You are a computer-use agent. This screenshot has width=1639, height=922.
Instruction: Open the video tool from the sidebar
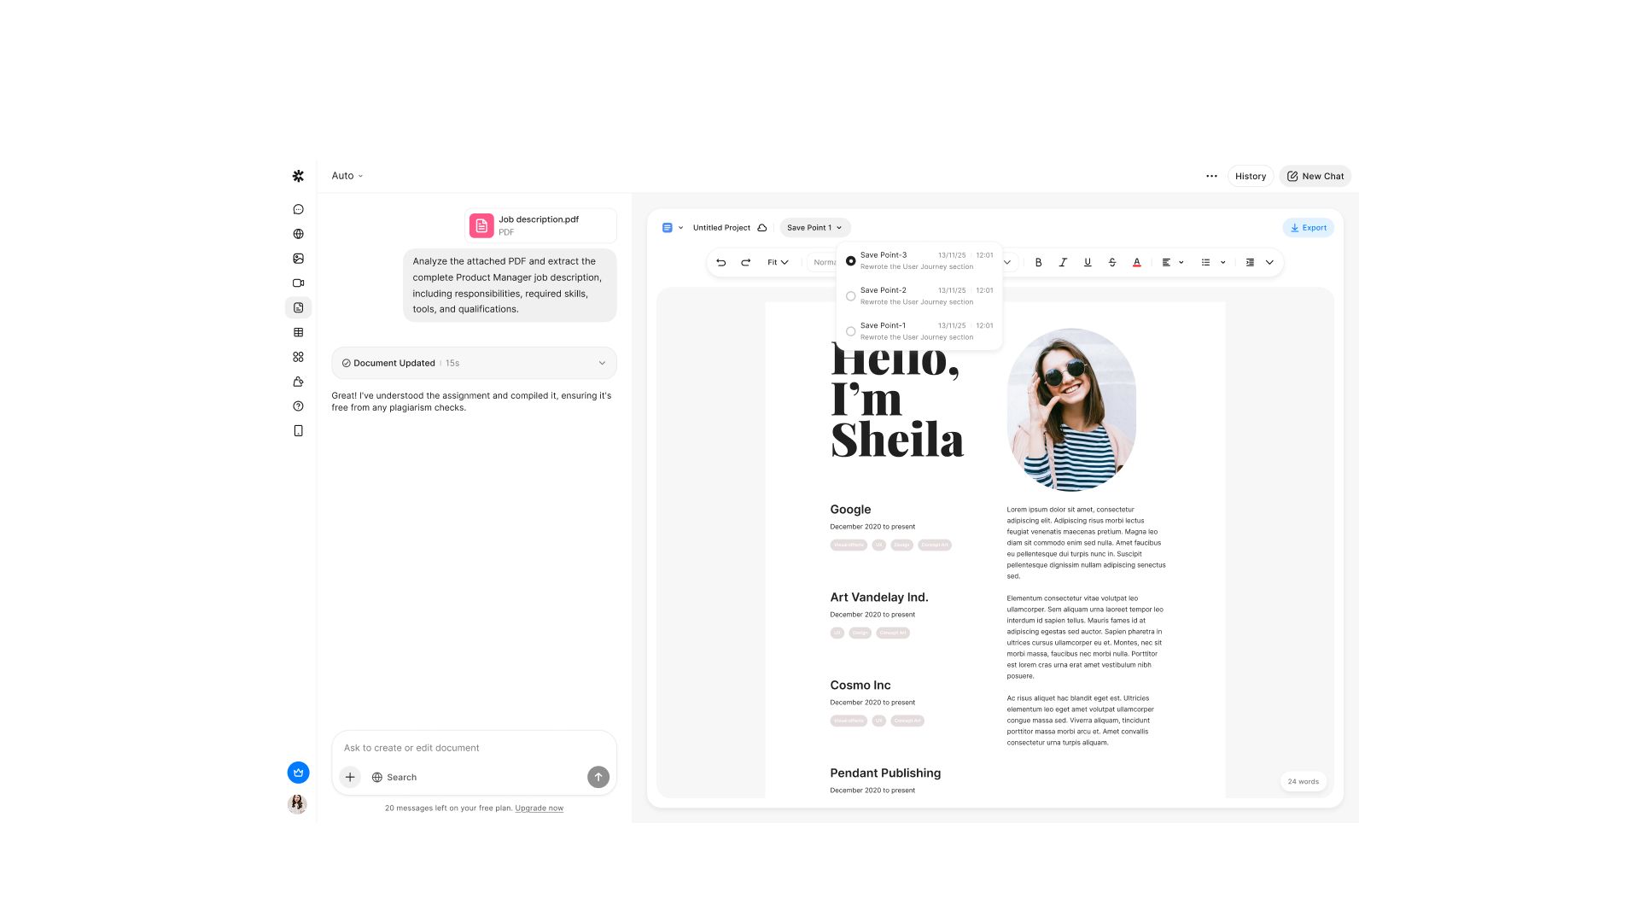[x=298, y=283]
